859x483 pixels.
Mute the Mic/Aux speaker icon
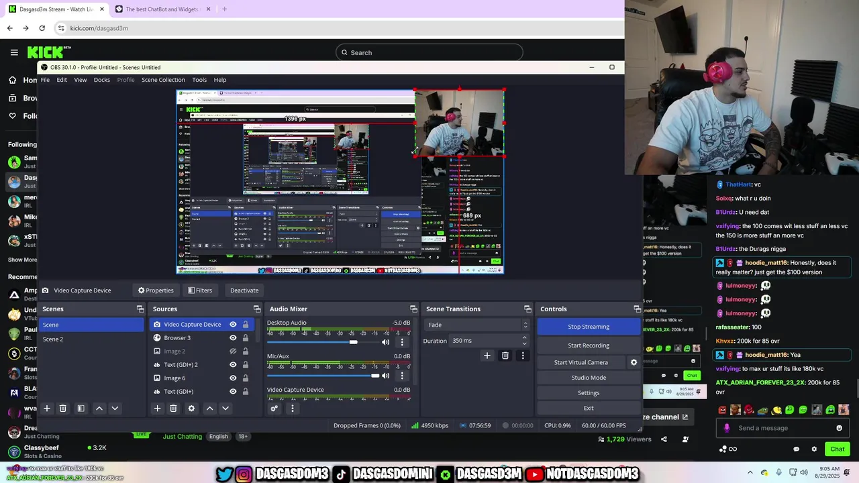386,376
